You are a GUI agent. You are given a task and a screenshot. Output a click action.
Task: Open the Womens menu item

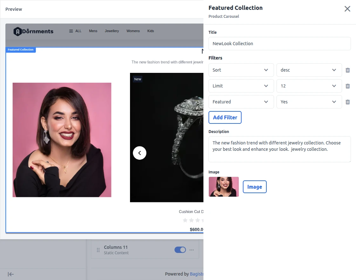coord(133,31)
